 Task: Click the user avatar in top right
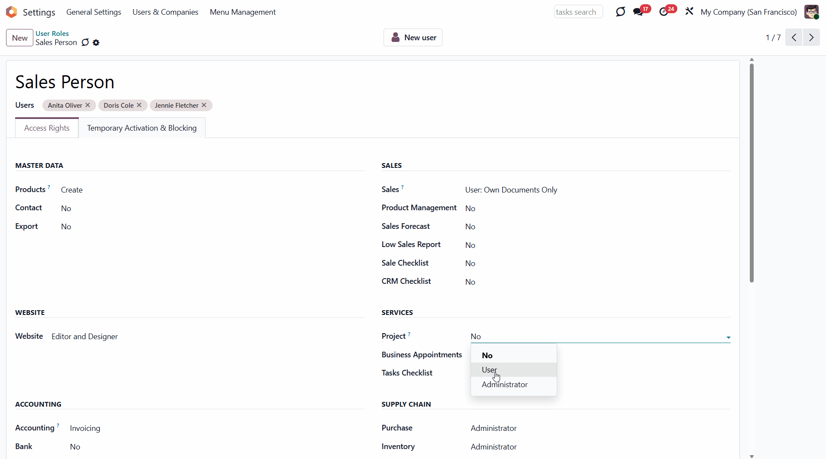[x=811, y=12]
